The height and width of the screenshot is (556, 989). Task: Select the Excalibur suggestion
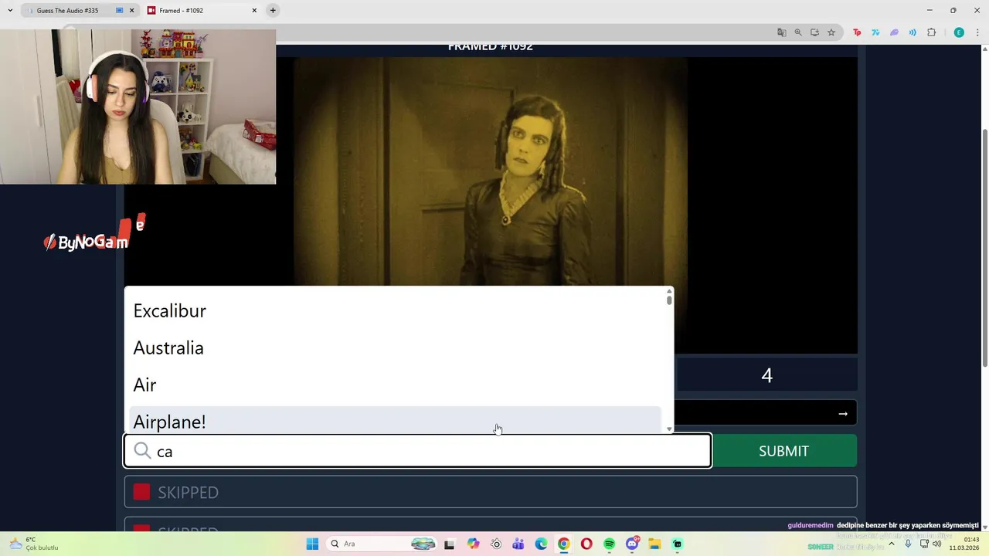395,310
